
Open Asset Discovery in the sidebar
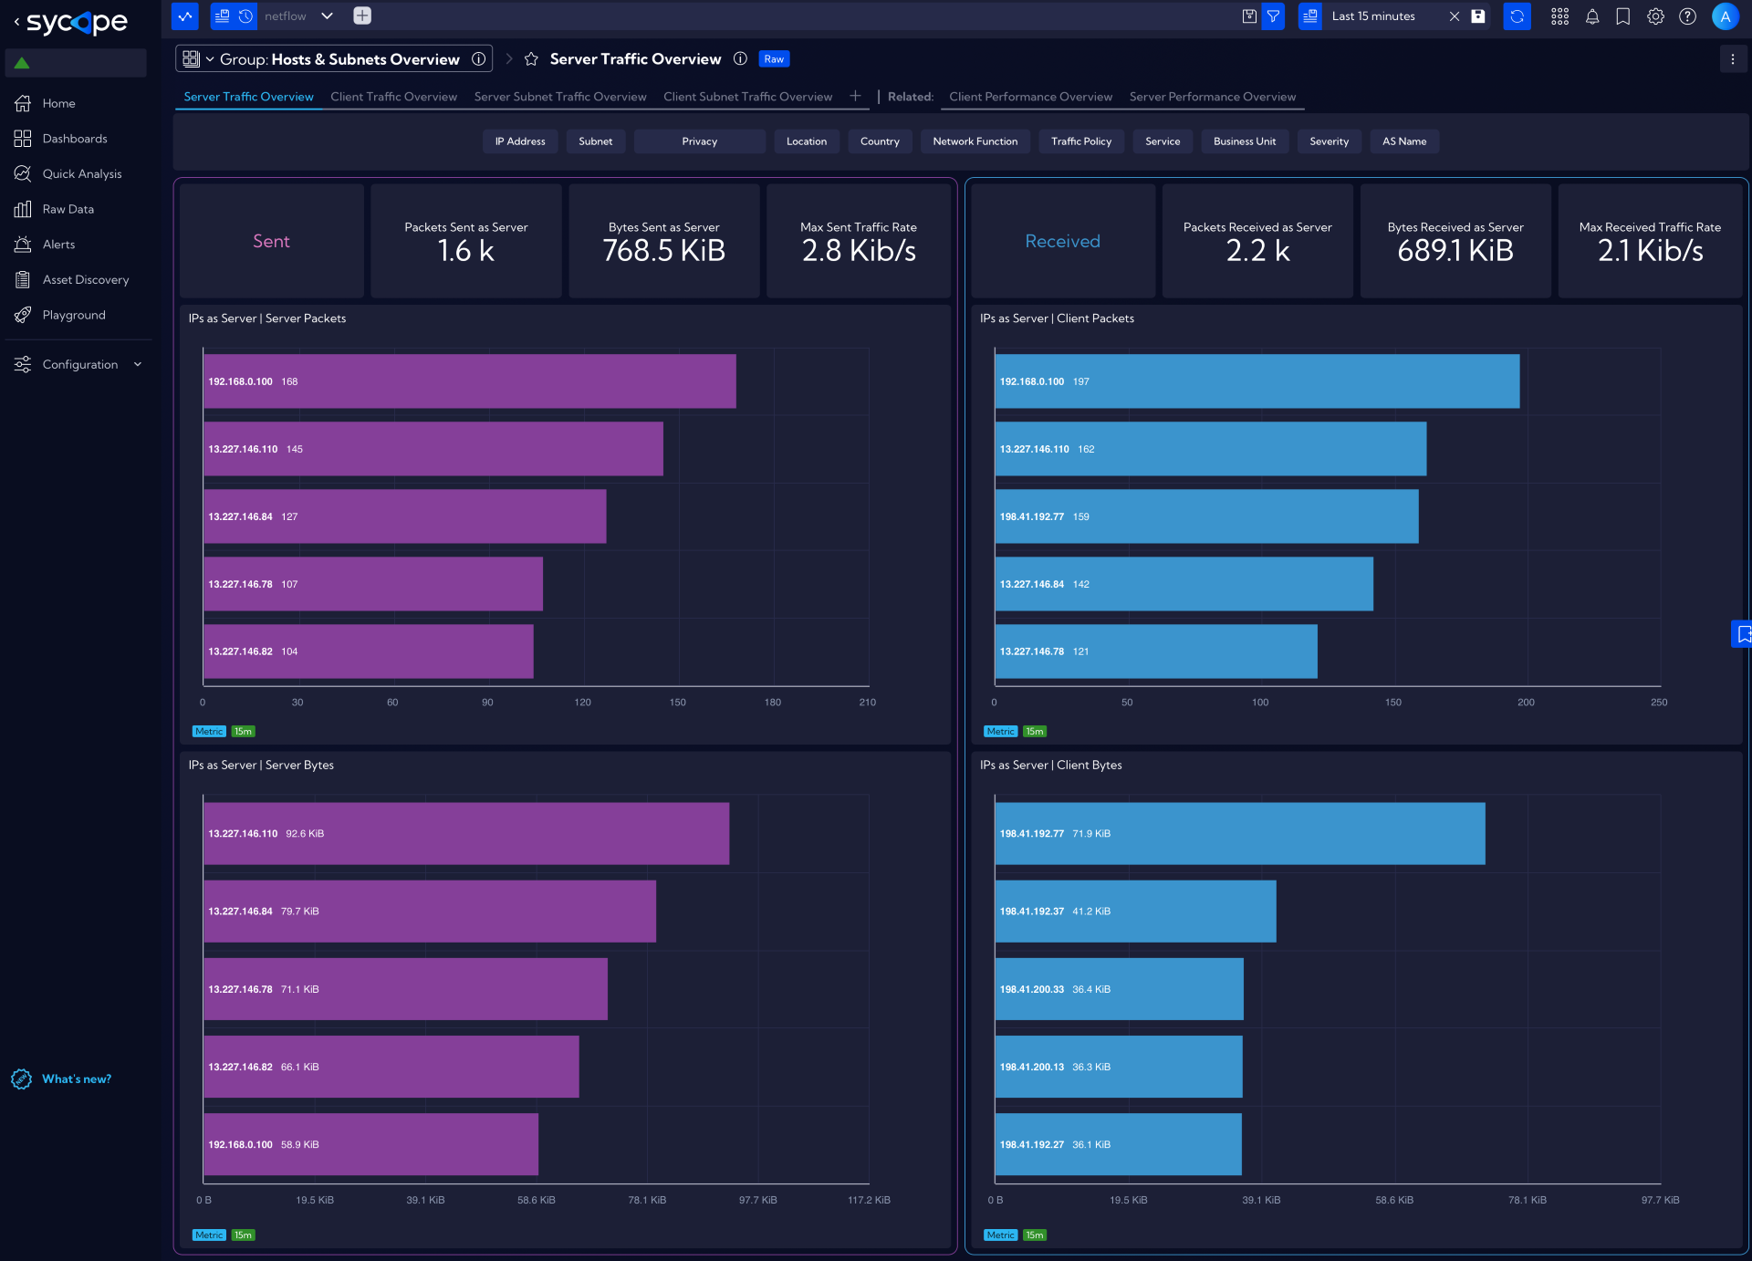[85, 279]
